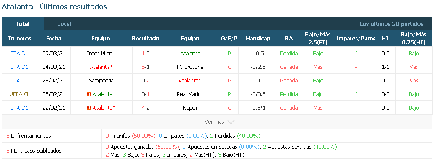
Task: Open the 0-2 result at Sampdoria
Action: pos(145,81)
